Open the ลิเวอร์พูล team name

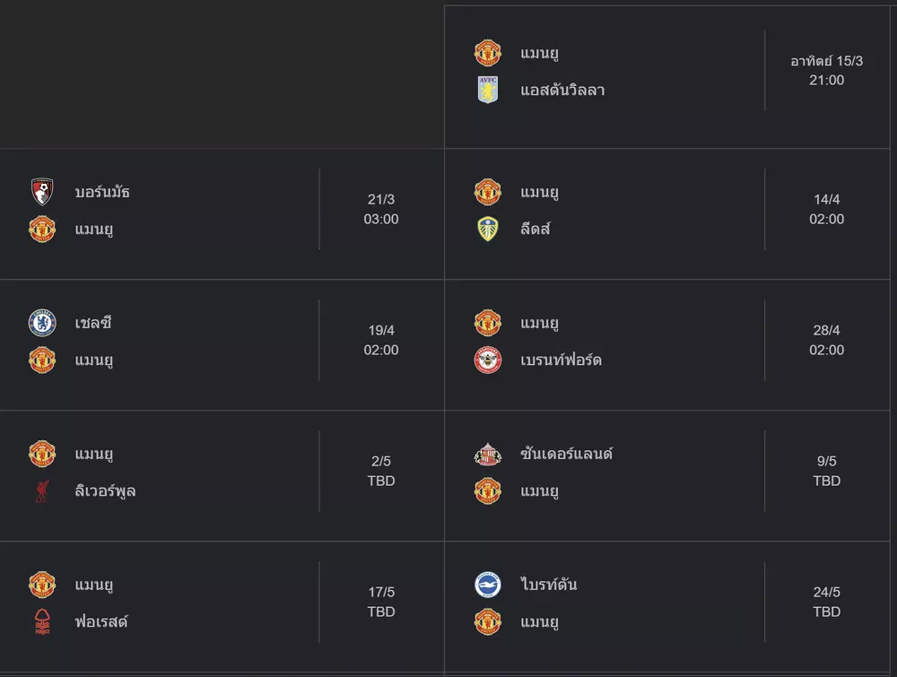(x=105, y=491)
